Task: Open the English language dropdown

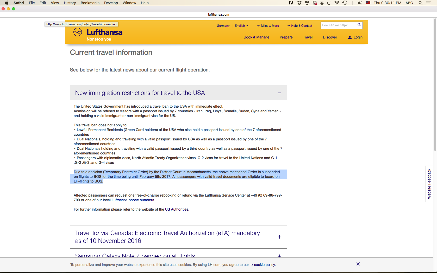Action: click(241, 26)
